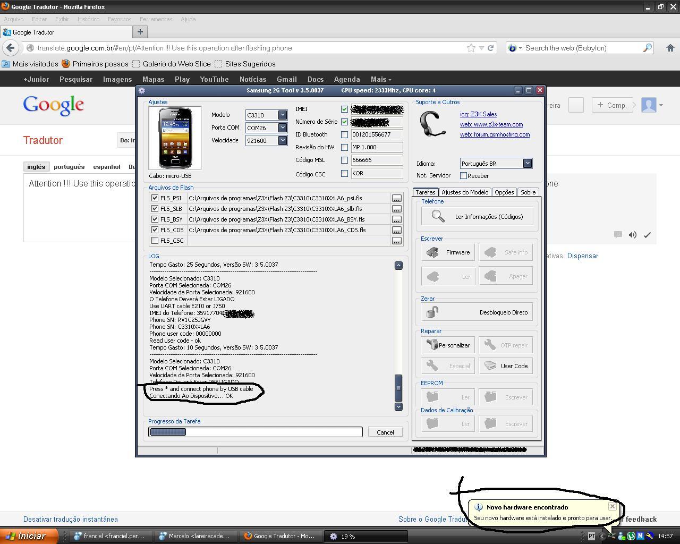The image size is (680, 544).
Task: Browse for the FLS_PSI file
Action: pos(396,198)
